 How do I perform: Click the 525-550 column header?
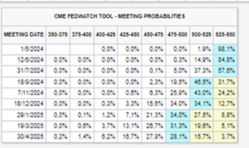pyautogui.click(x=225, y=35)
